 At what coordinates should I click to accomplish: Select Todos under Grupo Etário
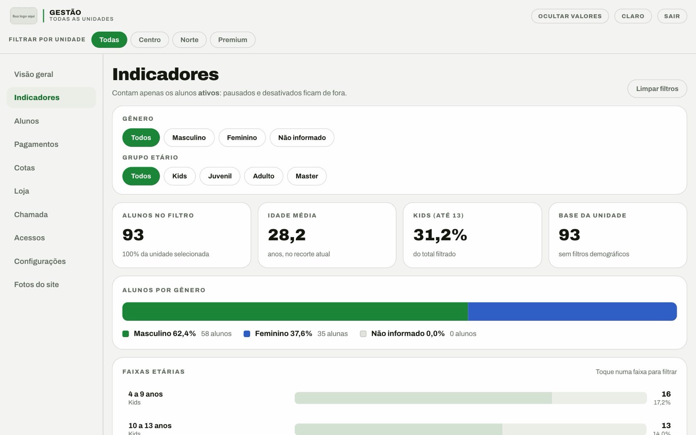pyautogui.click(x=141, y=176)
